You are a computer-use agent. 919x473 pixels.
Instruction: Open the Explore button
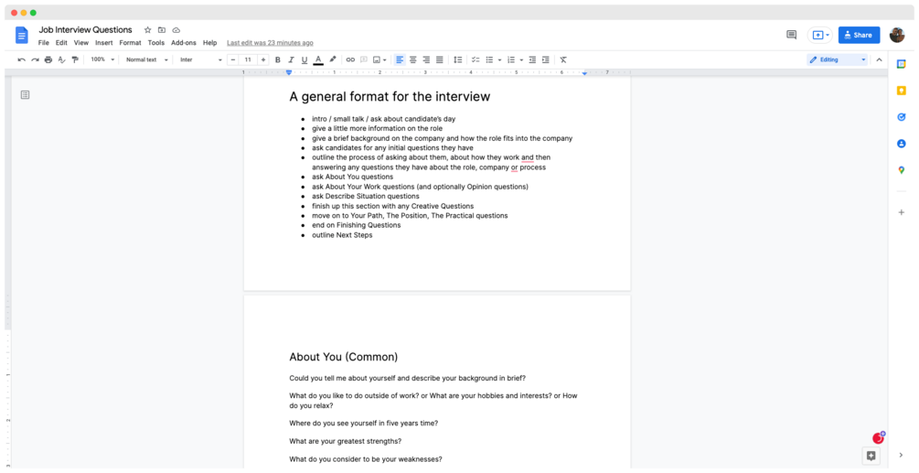click(x=871, y=456)
